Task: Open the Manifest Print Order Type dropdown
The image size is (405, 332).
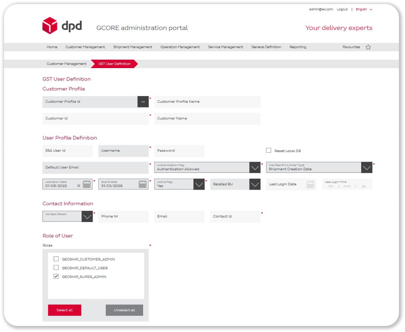Action: 367,168
